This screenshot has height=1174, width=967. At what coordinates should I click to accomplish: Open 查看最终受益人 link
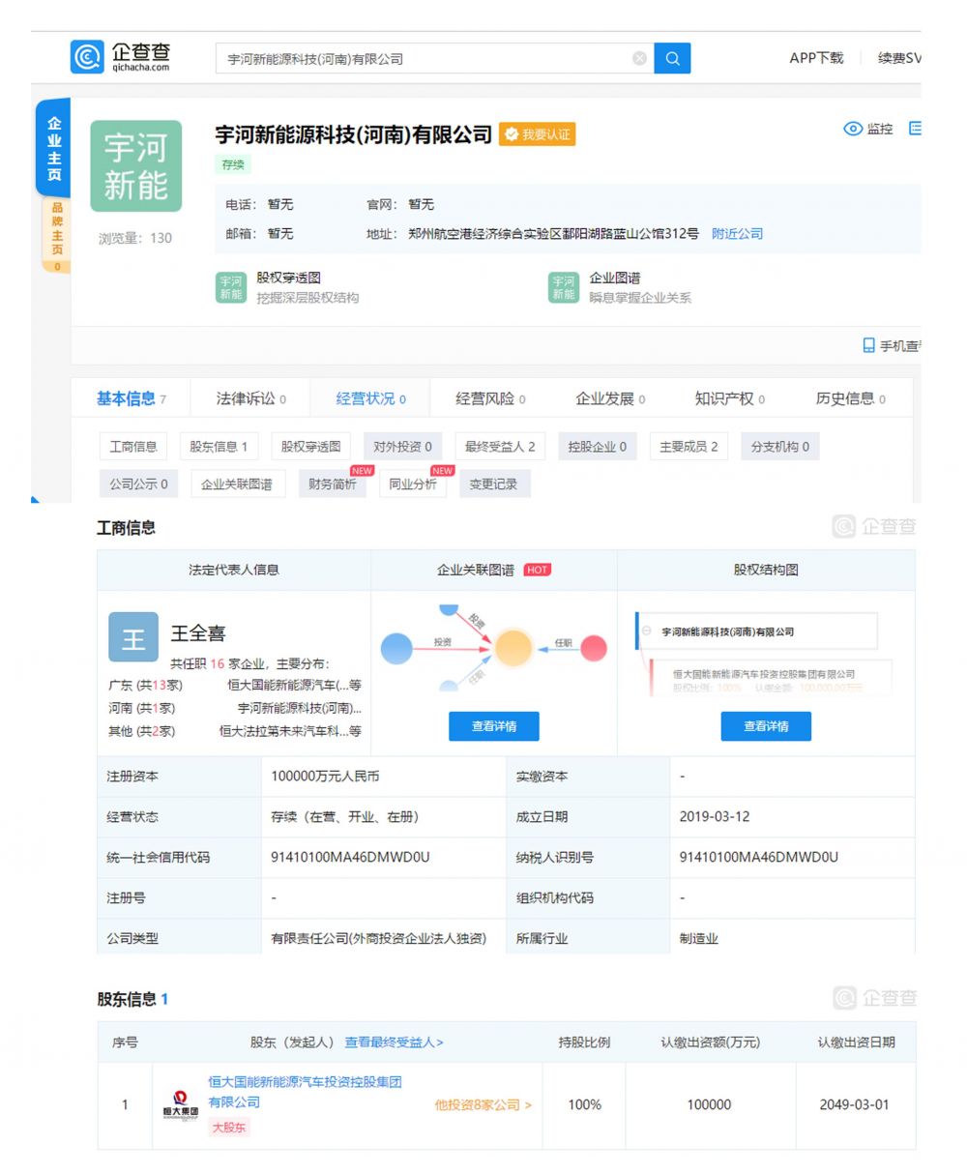pyautogui.click(x=394, y=1042)
